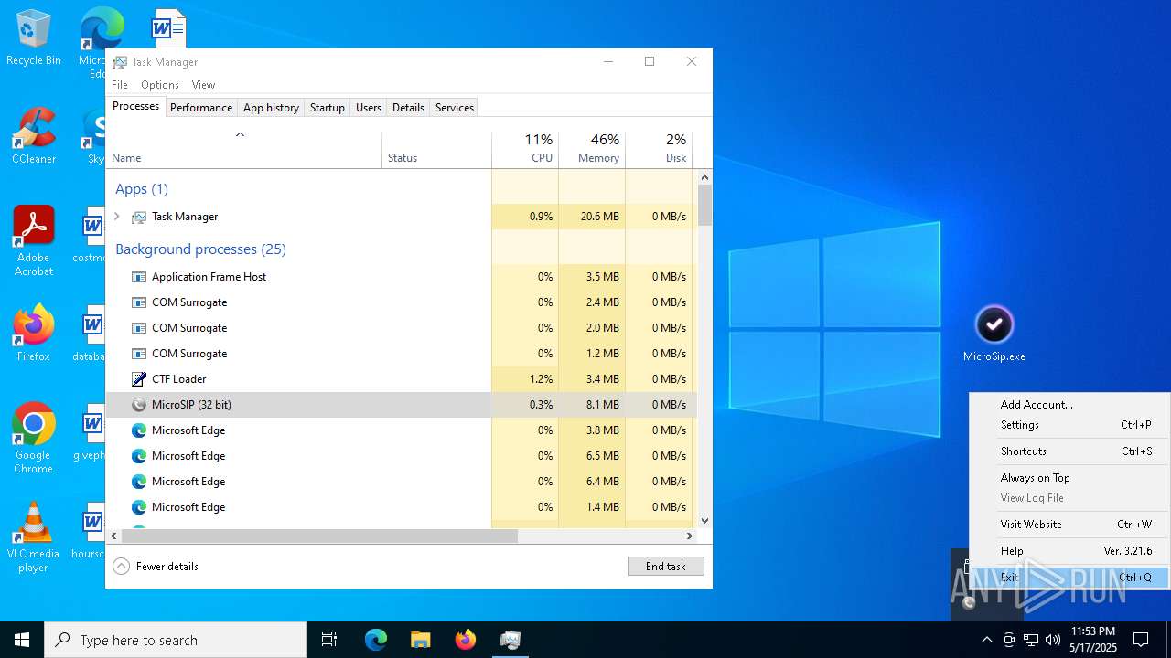Switch to the Users tab
1171x658 pixels.
369,108
